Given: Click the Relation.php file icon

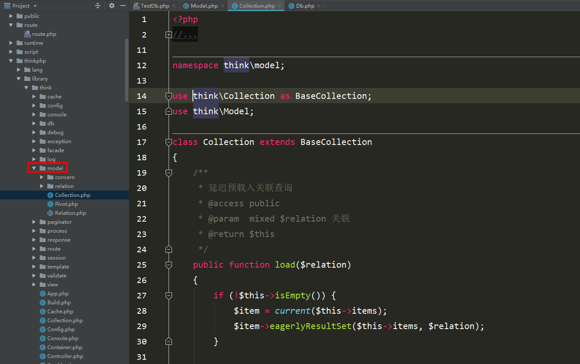Looking at the screenshot, I should [x=51, y=213].
